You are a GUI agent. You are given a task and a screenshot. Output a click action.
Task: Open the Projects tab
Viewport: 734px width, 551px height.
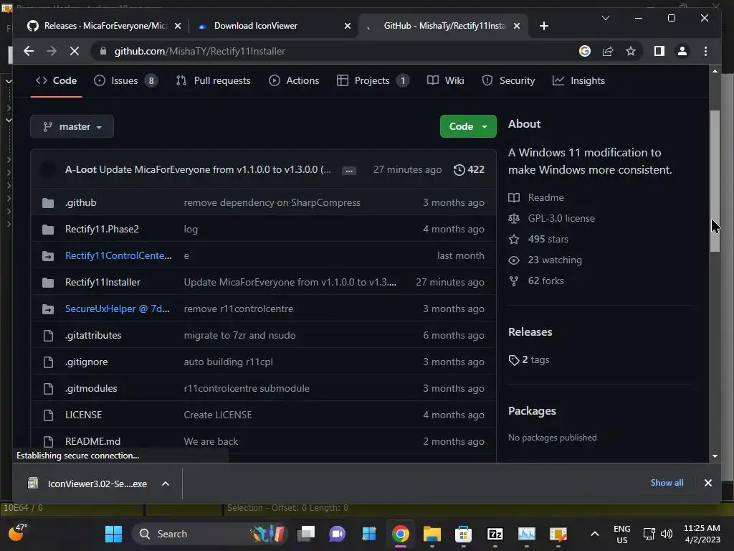[373, 80]
